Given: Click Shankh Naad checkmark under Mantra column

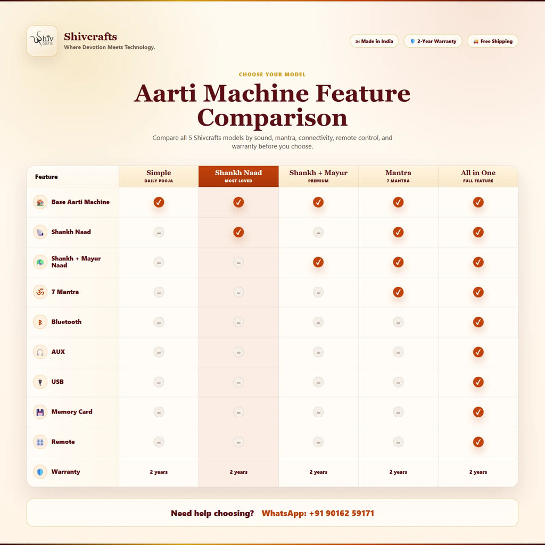Looking at the screenshot, I should 398,232.
